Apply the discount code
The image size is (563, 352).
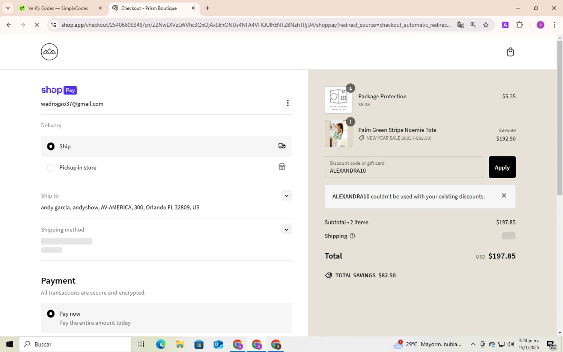pos(502,167)
